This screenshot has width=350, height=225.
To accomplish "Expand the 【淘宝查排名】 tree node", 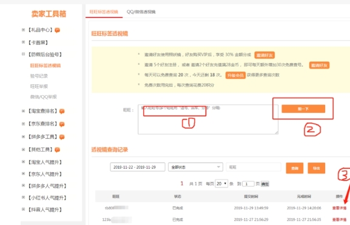I will click(x=23, y=111).
